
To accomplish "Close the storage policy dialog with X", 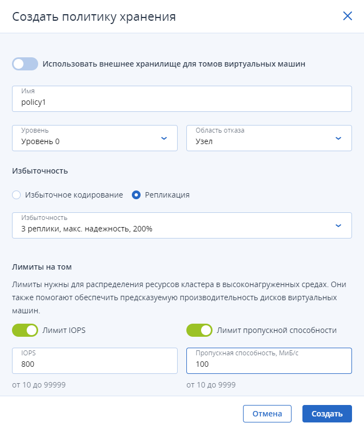I will 347,16.
